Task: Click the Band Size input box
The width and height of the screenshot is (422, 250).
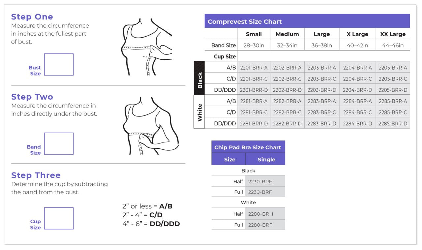Action: coord(59,143)
